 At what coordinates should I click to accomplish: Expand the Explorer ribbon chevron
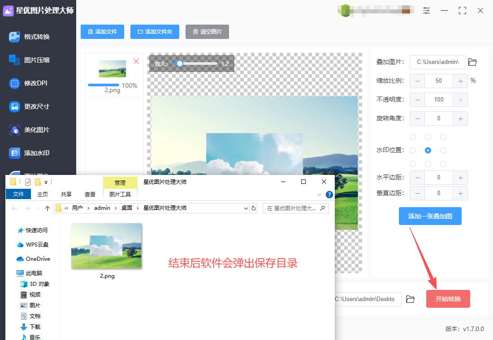(320, 195)
